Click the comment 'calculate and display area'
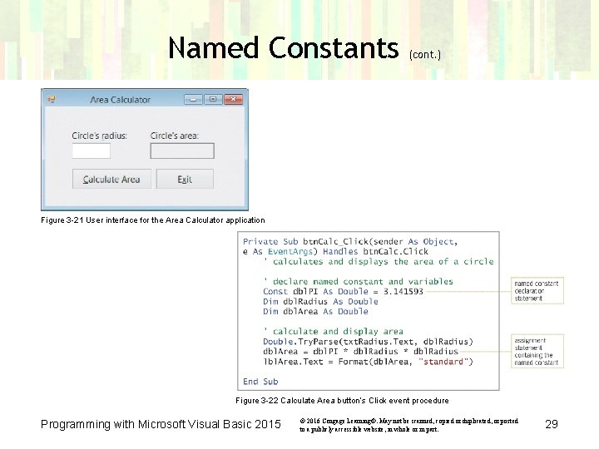 coord(333,332)
